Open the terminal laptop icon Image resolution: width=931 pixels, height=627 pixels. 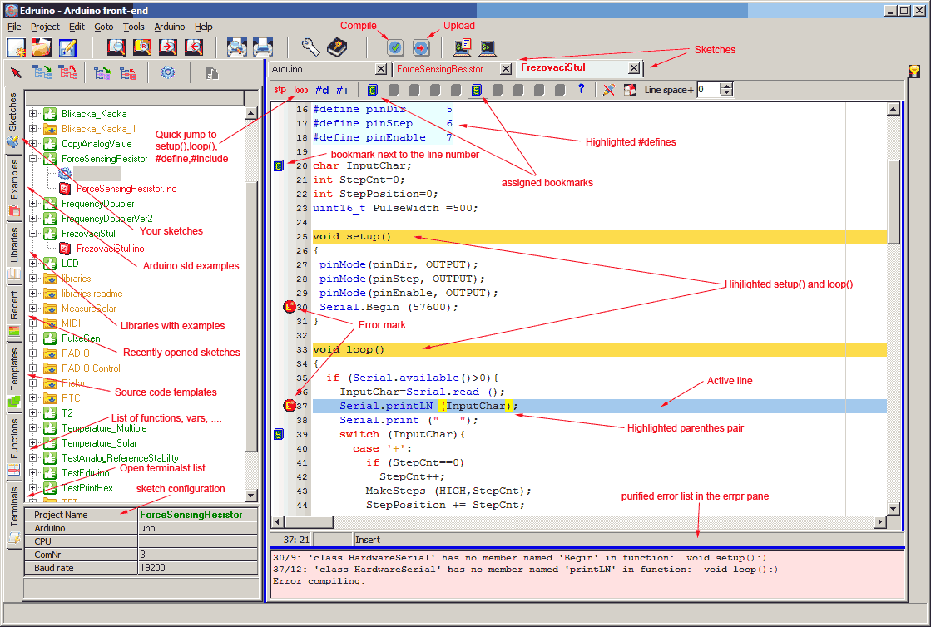pos(488,47)
